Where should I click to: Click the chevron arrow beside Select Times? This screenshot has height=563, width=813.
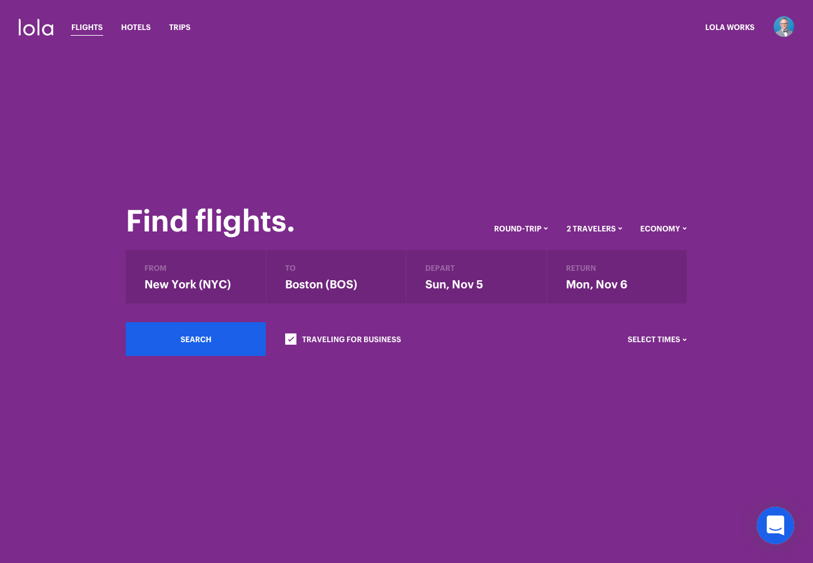(x=685, y=340)
